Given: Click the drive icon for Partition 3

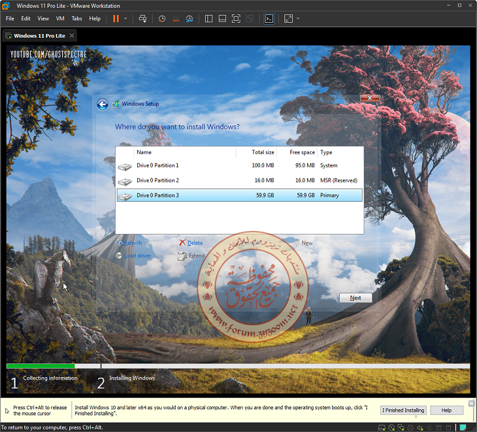Looking at the screenshot, I should [x=125, y=196].
